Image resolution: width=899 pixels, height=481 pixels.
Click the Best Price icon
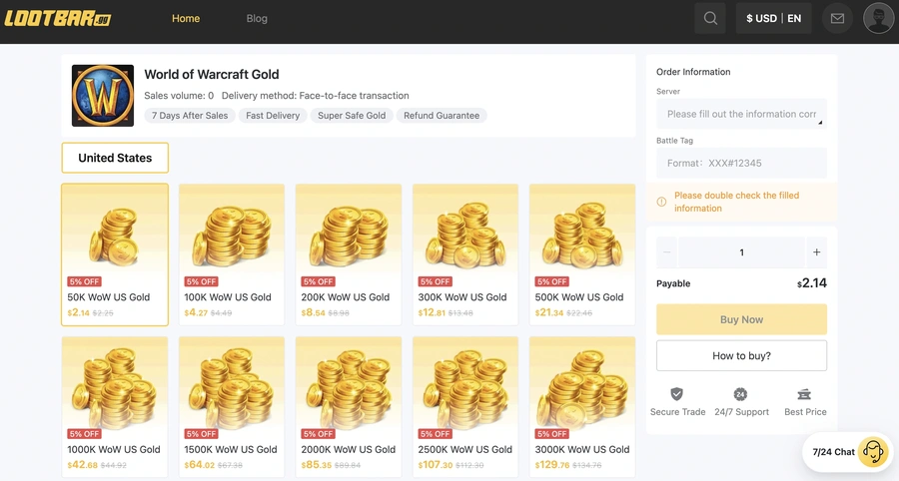tap(804, 394)
